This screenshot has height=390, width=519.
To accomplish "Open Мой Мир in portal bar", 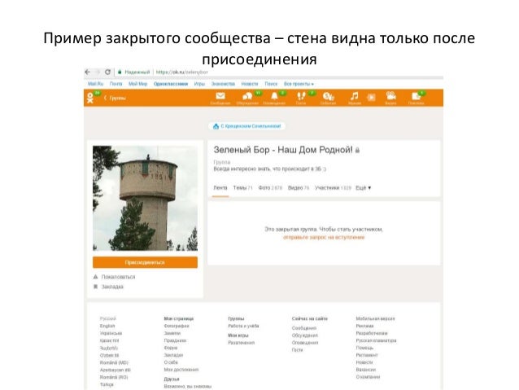I will tap(137, 84).
